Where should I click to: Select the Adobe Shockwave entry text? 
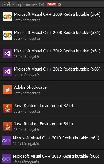30,87
